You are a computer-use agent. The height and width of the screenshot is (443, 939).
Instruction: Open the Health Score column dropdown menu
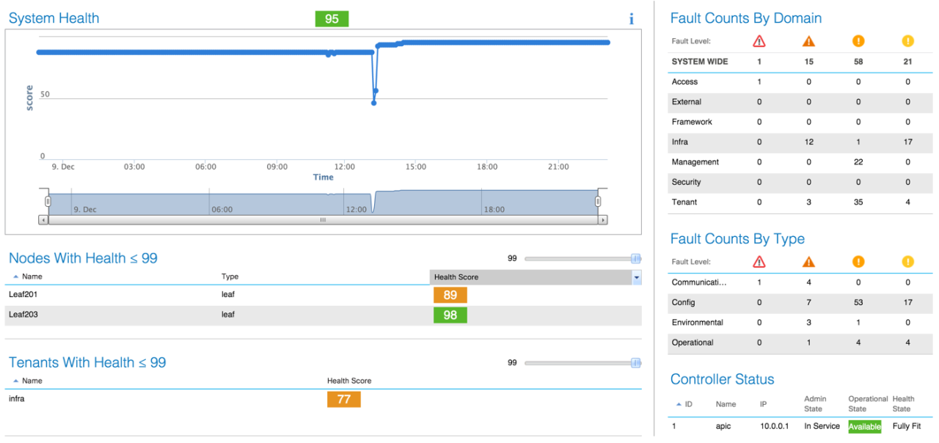click(x=637, y=277)
